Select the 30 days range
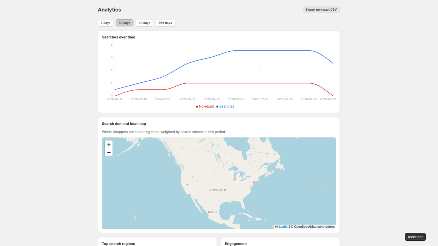Image resolution: width=438 pixels, height=246 pixels. 125,23
